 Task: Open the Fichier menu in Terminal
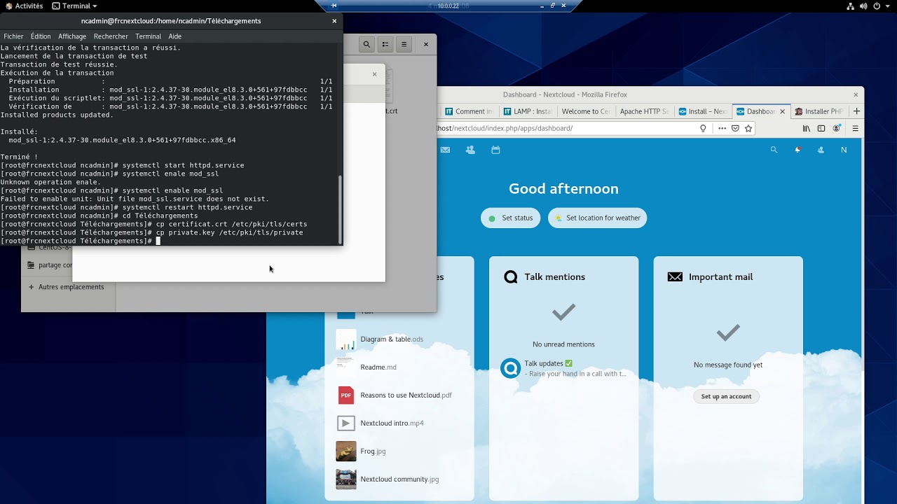pos(13,36)
